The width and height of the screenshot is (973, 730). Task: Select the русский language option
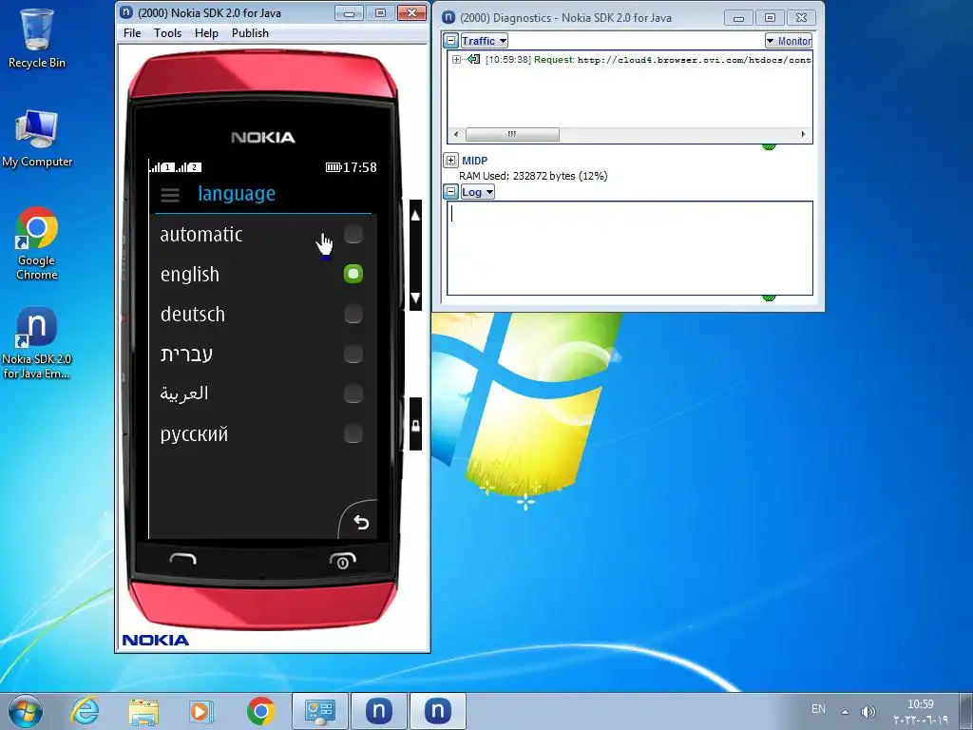(x=262, y=433)
